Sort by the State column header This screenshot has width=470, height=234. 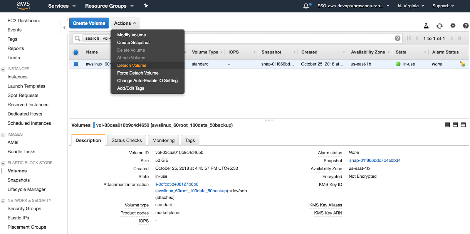[401, 52]
